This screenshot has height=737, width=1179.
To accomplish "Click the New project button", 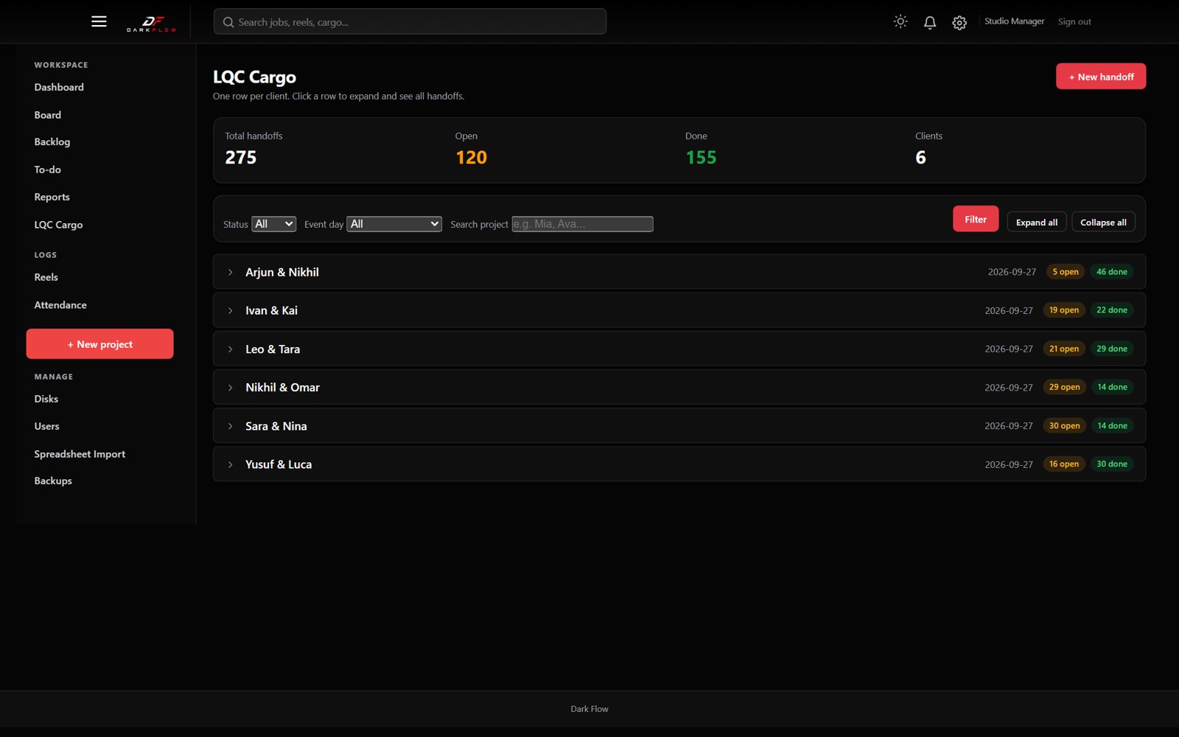I will tap(100, 344).
